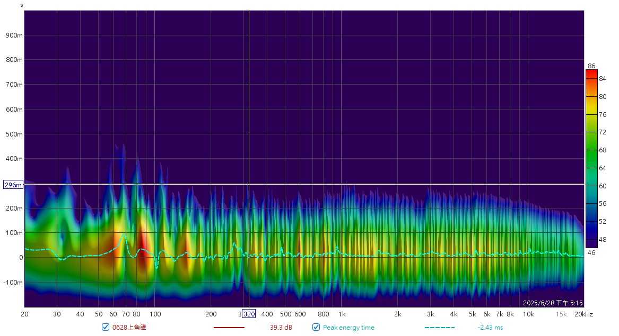
Task: Click the 2k frequency axis label
Action: (x=397, y=314)
